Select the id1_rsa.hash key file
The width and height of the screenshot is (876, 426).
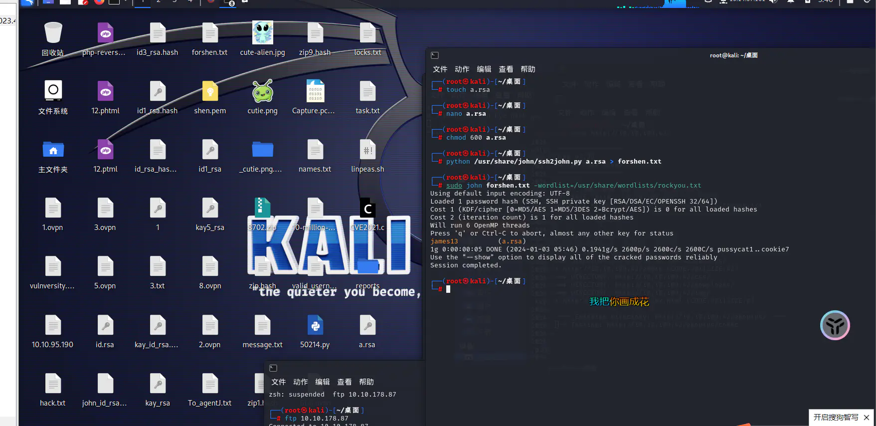pyautogui.click(x=158, y=91)
